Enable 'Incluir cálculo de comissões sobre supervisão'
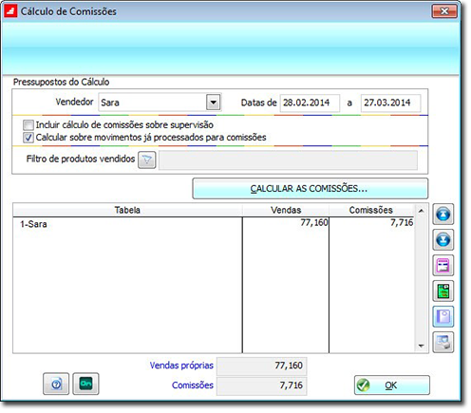471x413 pixels. click(x=28, y=125)
